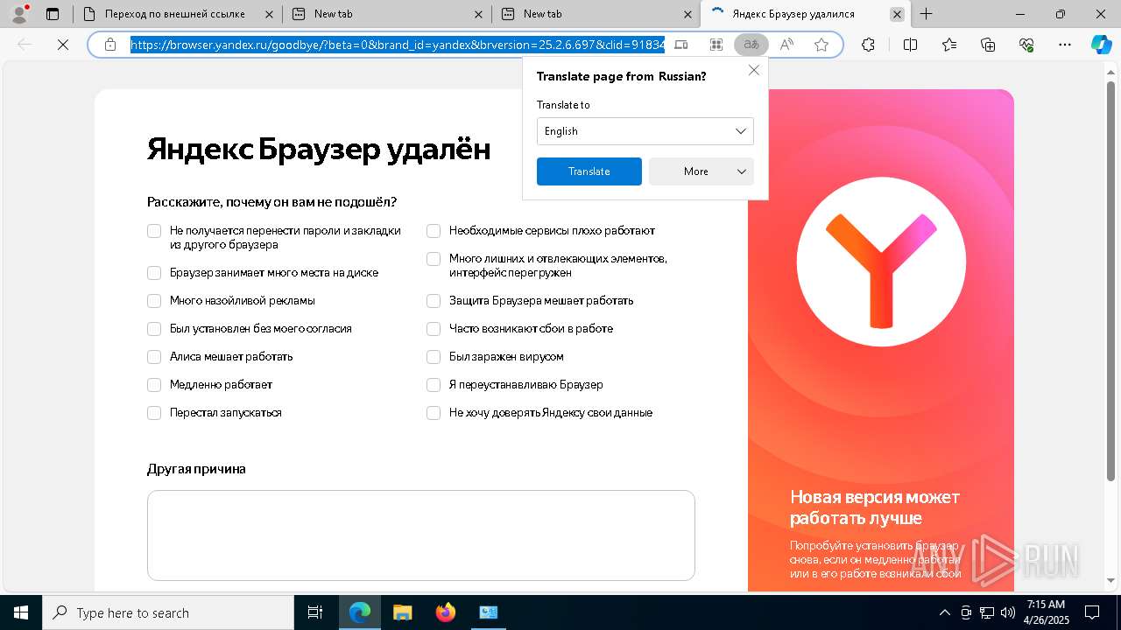The width and height of the screenshot is (1121, 630).
Task: Switch to the second New tab
Action: pos(596,14)
